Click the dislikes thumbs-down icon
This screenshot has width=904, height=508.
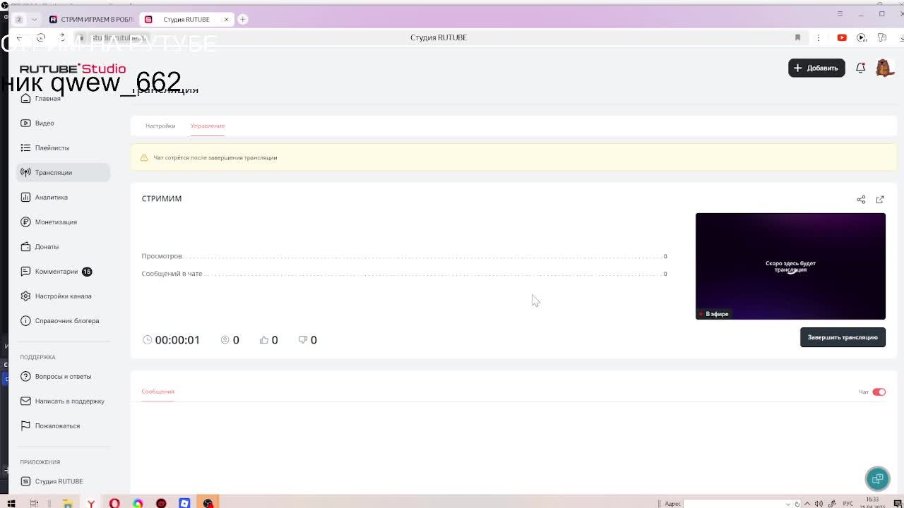click(x=303, y=340)
